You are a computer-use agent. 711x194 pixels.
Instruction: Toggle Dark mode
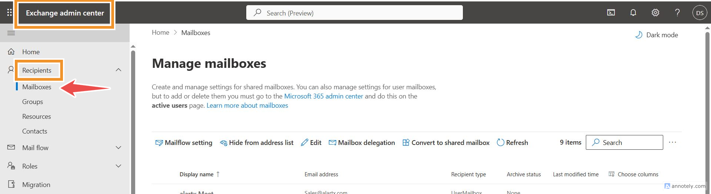[657, 35]
